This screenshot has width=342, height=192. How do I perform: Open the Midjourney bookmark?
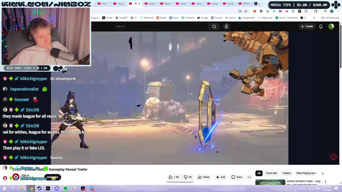tap(265, 18)
